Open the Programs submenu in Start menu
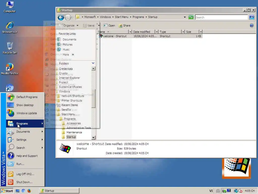This screenshot has width=258, height=194. (x=25, y=124)
